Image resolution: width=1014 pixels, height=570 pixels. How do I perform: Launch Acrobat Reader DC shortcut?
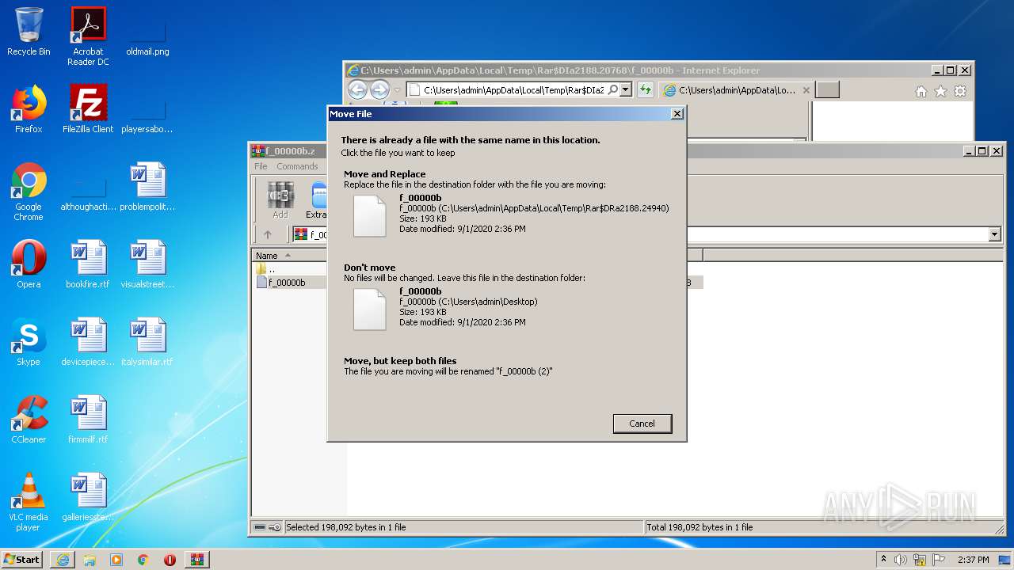coord(88,36)
